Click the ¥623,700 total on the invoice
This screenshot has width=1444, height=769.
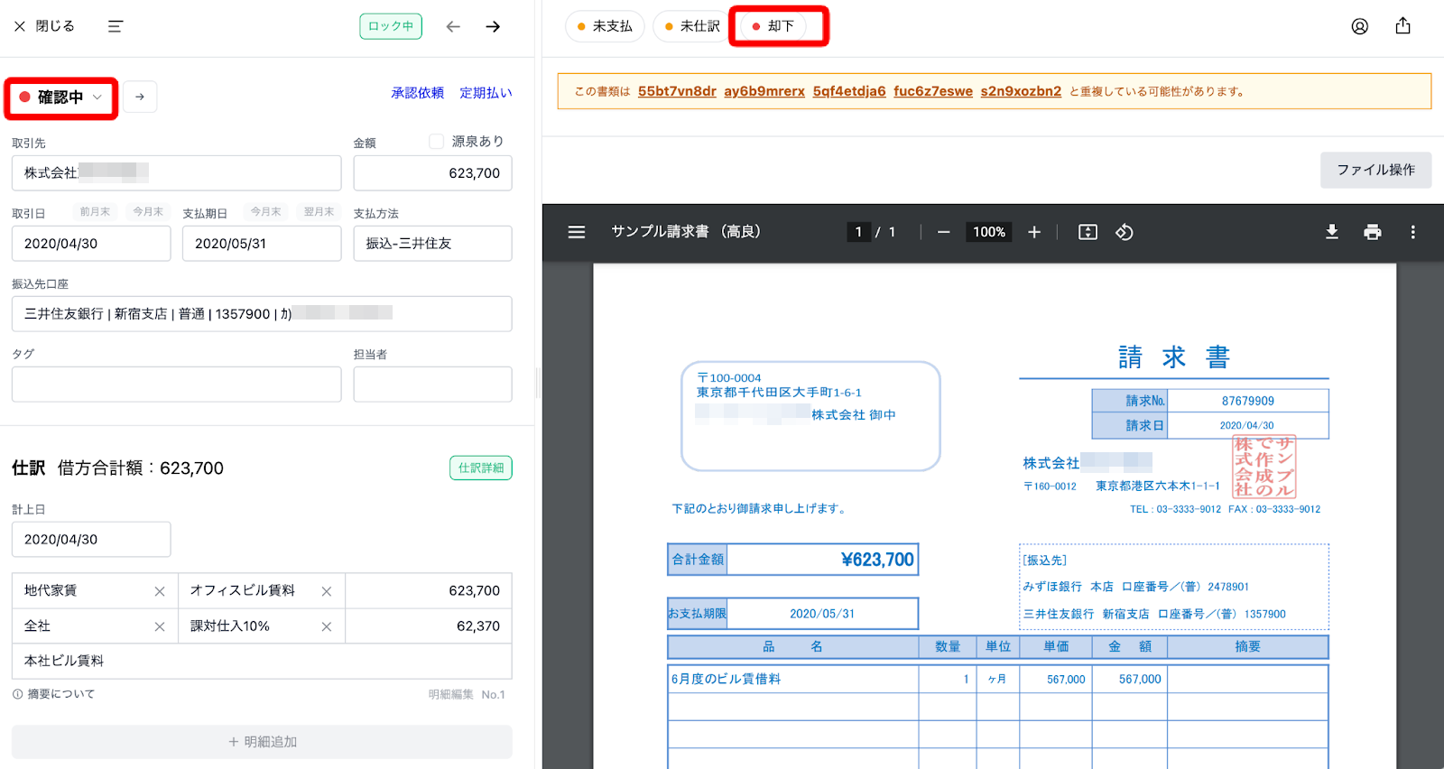877,560
